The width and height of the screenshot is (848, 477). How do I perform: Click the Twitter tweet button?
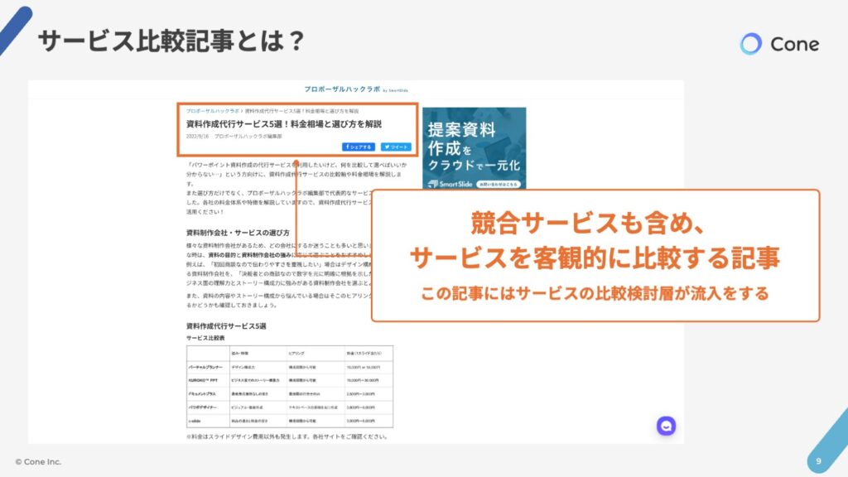(x=396, y=147)
